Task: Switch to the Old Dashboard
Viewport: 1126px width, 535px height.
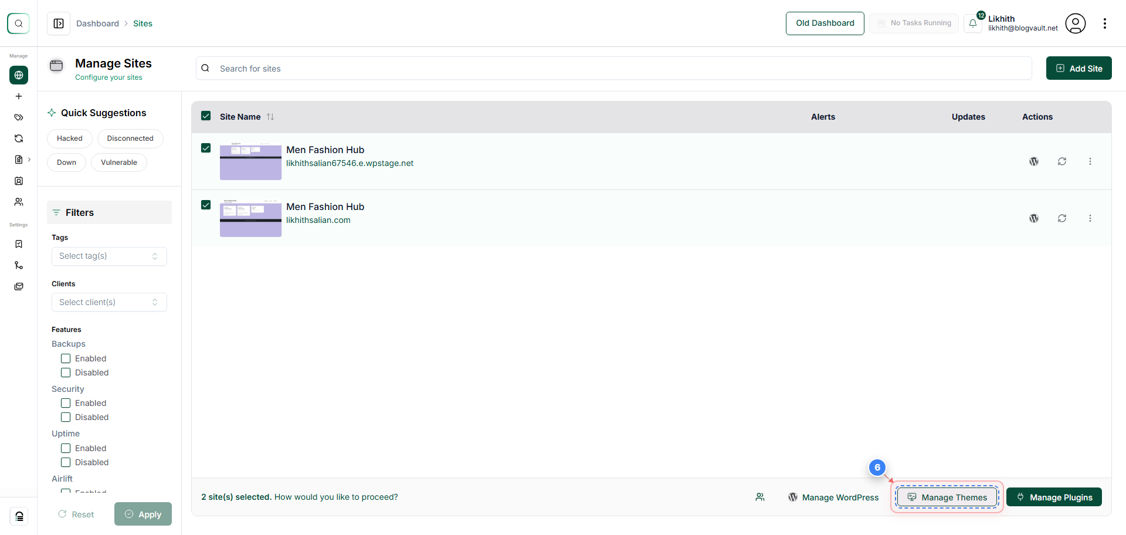Action: 825,23
